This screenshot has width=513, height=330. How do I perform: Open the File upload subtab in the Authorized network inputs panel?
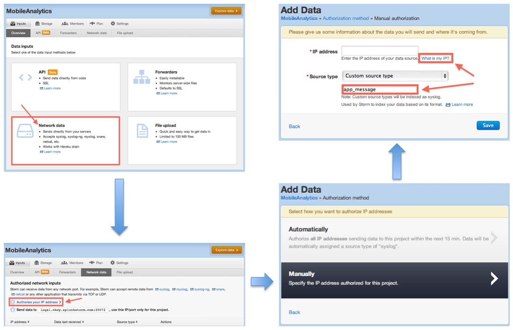coord(125,272)
